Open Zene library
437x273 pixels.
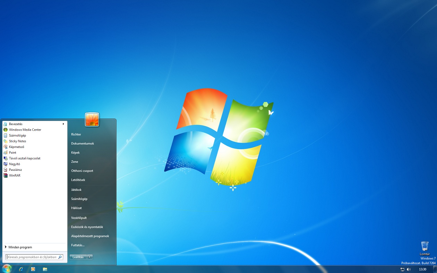[x=75, y=162]
